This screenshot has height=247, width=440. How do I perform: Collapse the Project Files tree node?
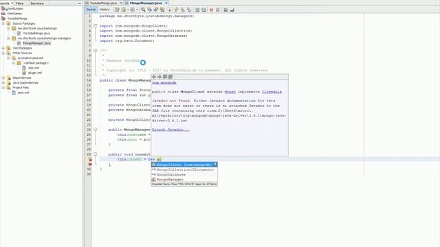tap(3, 88)
